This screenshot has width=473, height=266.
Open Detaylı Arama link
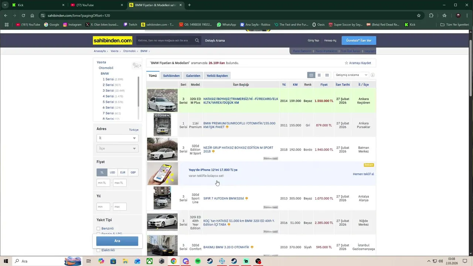(x=215, y=40)
